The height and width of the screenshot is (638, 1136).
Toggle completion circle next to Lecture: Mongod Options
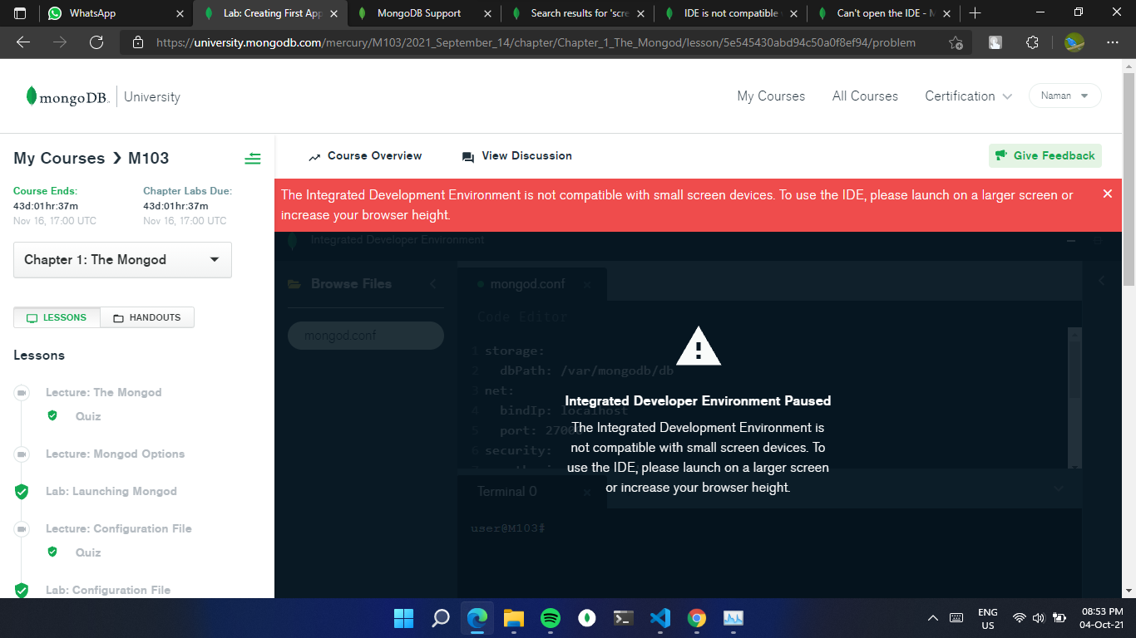coord(21,454)
